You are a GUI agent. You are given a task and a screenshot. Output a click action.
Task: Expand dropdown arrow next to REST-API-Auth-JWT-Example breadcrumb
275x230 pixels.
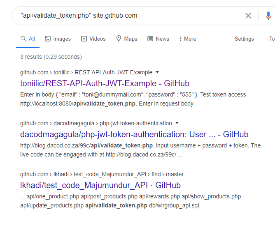(x=157, y=72)
